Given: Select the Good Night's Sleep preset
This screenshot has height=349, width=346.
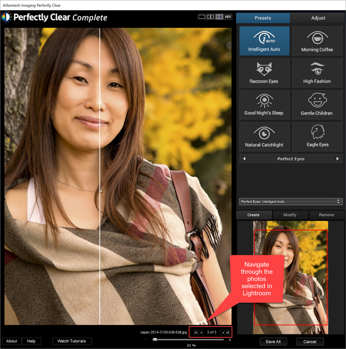Looking at the screenshot, I should coord(264,105).
